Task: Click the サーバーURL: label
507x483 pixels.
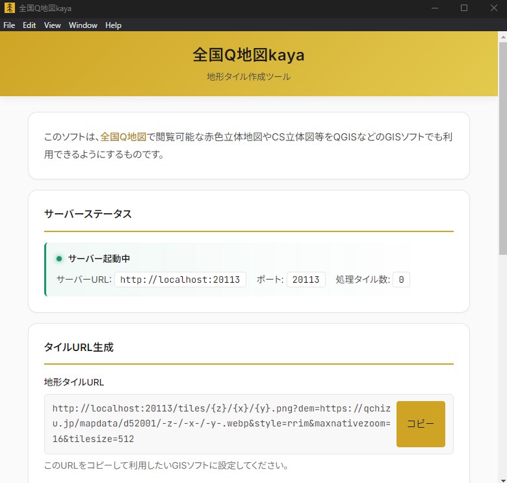Action: [x=84, y=280]
